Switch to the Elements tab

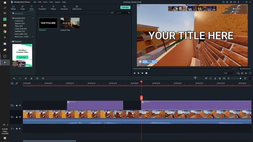(x=64, y=7)
